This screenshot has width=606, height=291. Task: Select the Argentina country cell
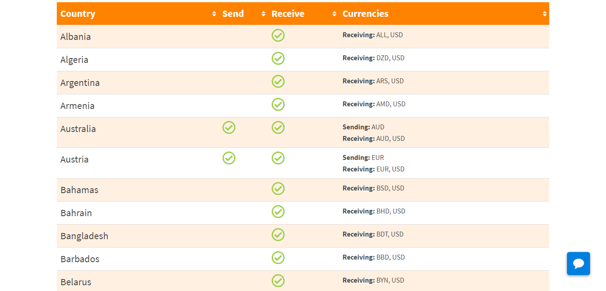coord(138,83)
